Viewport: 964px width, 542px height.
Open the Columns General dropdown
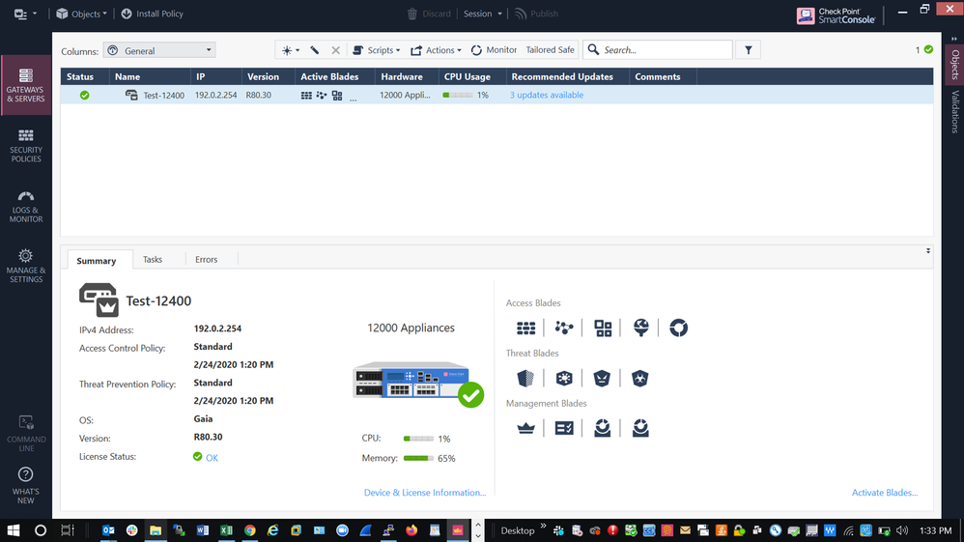coord(159,50)
